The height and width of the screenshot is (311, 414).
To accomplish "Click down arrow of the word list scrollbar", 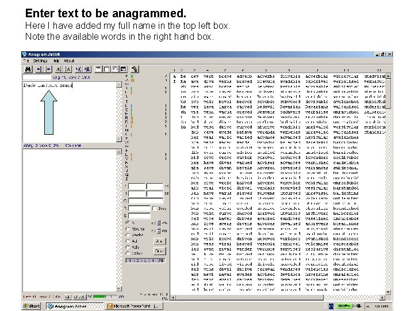I will (x=388, y=292).
